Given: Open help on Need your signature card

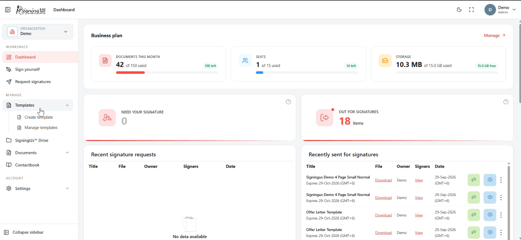Looking at the screenshot, I should click(289, 102).
